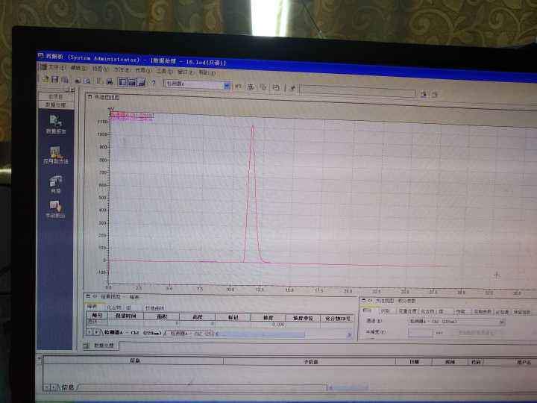
Task: Click the third icon right of the detector dropdown
Action: point(263,87)
